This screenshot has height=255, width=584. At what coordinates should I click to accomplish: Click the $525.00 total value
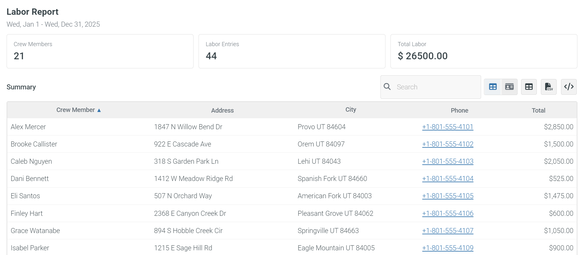[x=561, y=178]
